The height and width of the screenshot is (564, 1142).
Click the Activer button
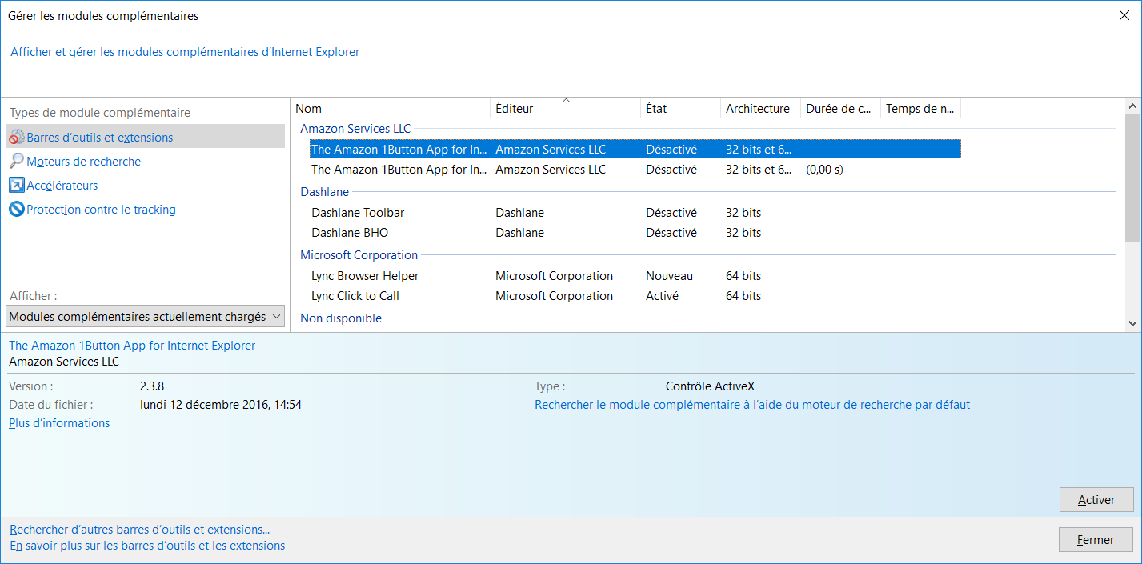click(1096, 499)
